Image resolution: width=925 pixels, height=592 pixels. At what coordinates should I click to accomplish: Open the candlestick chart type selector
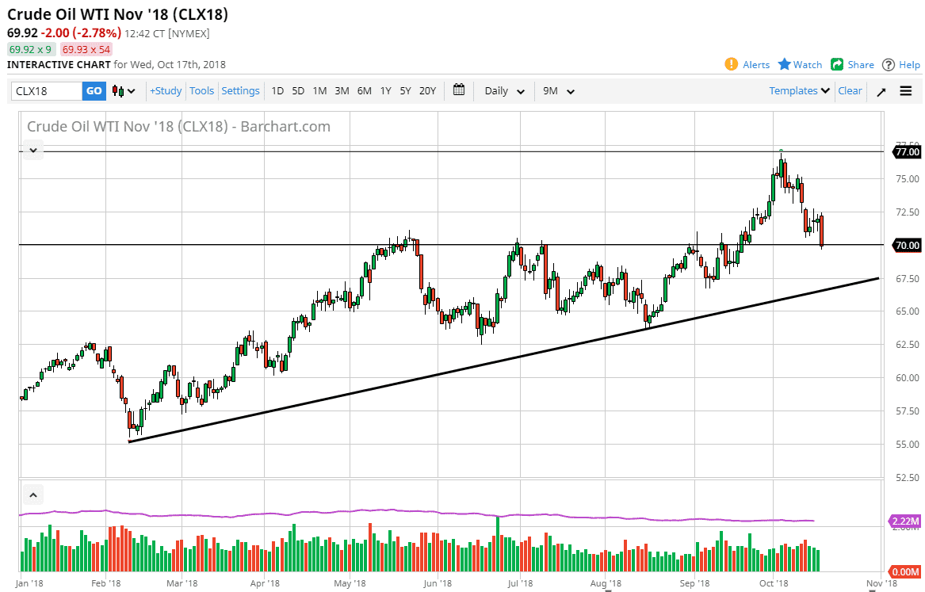point(124,91)
